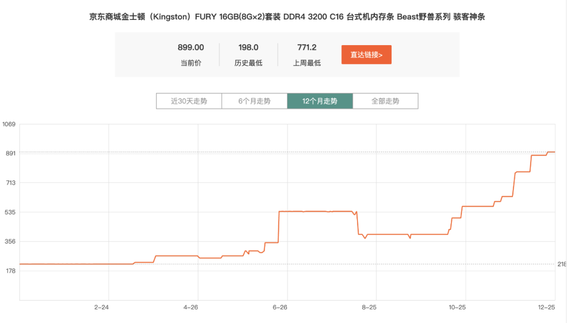The image size is (567, 323).
Task: Click the y-axis label 1069
Action: 9,124
